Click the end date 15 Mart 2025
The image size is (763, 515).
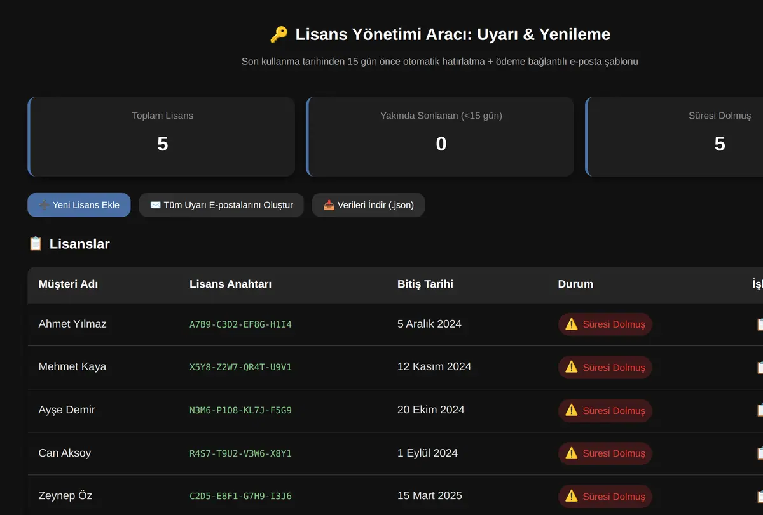click(430, 495)
